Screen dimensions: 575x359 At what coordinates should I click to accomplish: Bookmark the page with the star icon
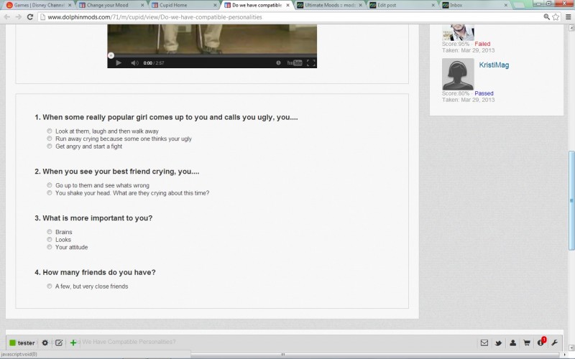556,17
